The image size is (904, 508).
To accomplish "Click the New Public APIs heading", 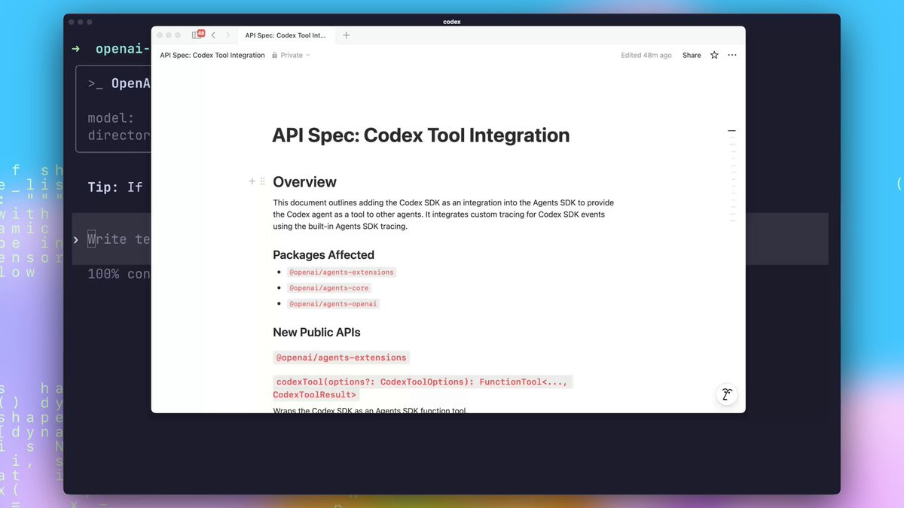I will (316, 332).
